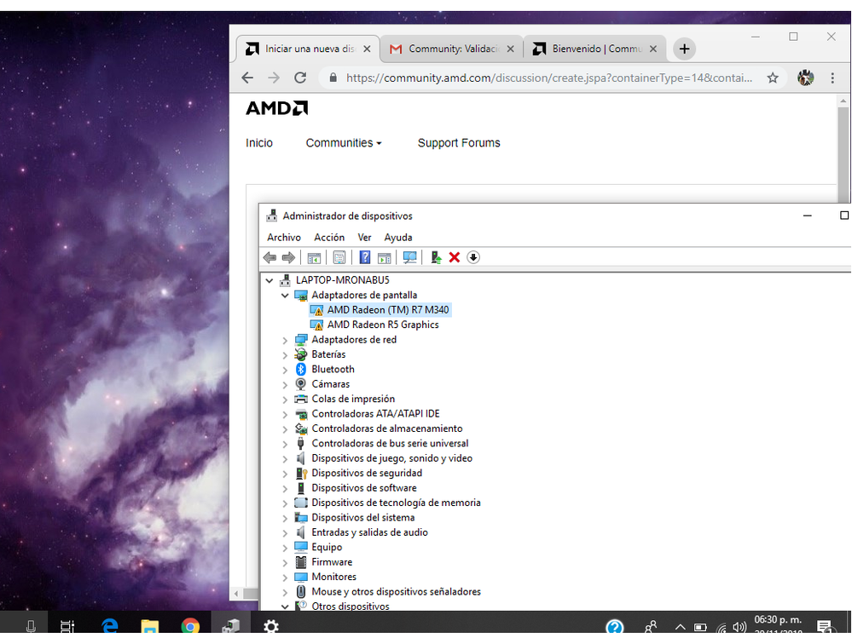Expand Colas de impresión category
Image resolution: width=852 pixels, height=638 pixels.
(285, 399)
